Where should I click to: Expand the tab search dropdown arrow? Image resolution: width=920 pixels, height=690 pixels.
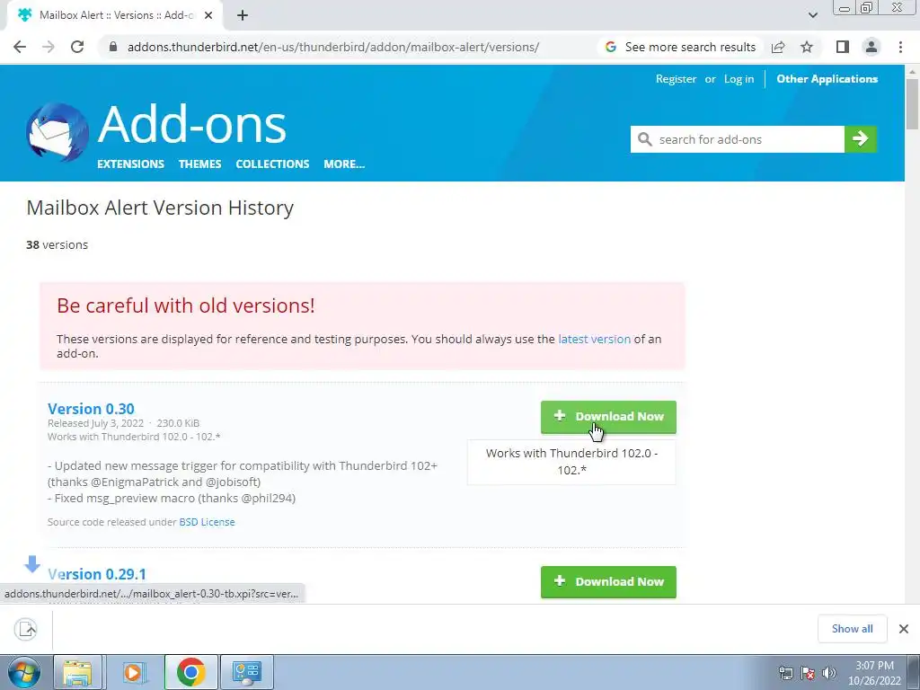pyautogui.click(x=812, y=15)
